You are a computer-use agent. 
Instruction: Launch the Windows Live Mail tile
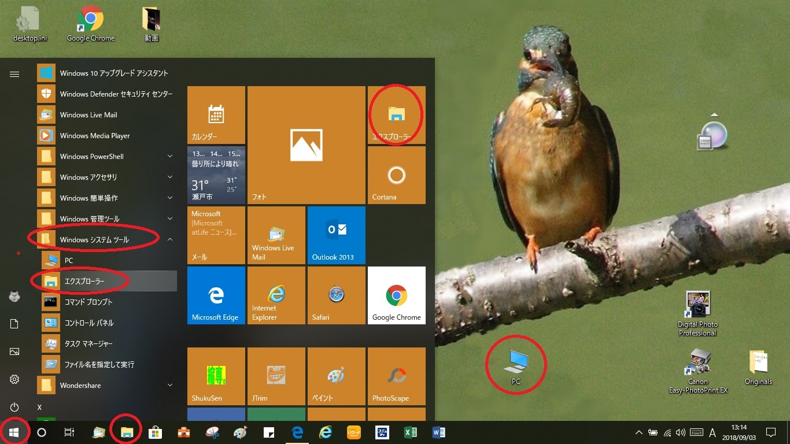tap(276, 235)
